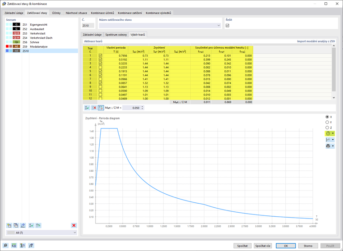Screen dimensions: 343x251
Task: Click the diagram axis settings icon
Action: pos(328,140)
